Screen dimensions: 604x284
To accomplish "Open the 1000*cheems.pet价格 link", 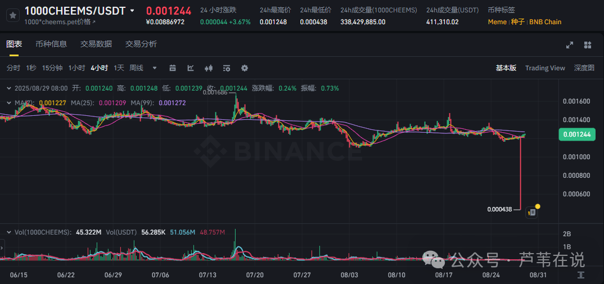I will [x=60, y=22].
